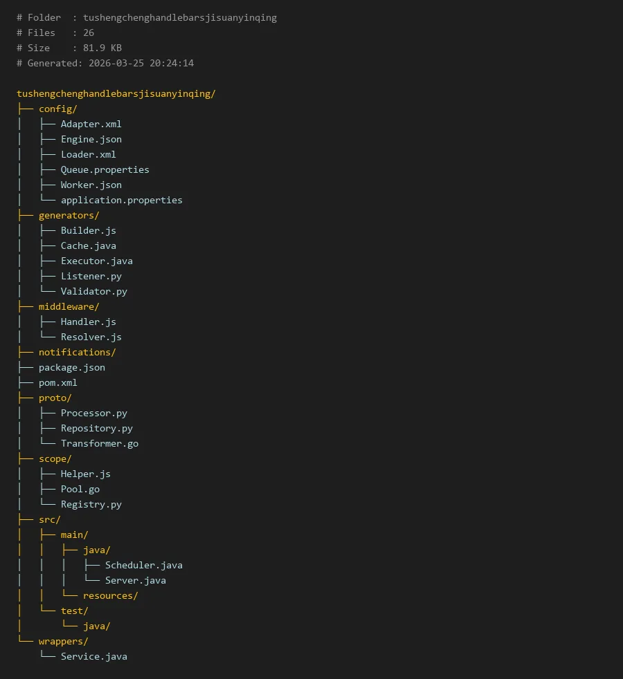Click the resources/ folder
The height and width of the screenshot is (679, 623).
110,595
